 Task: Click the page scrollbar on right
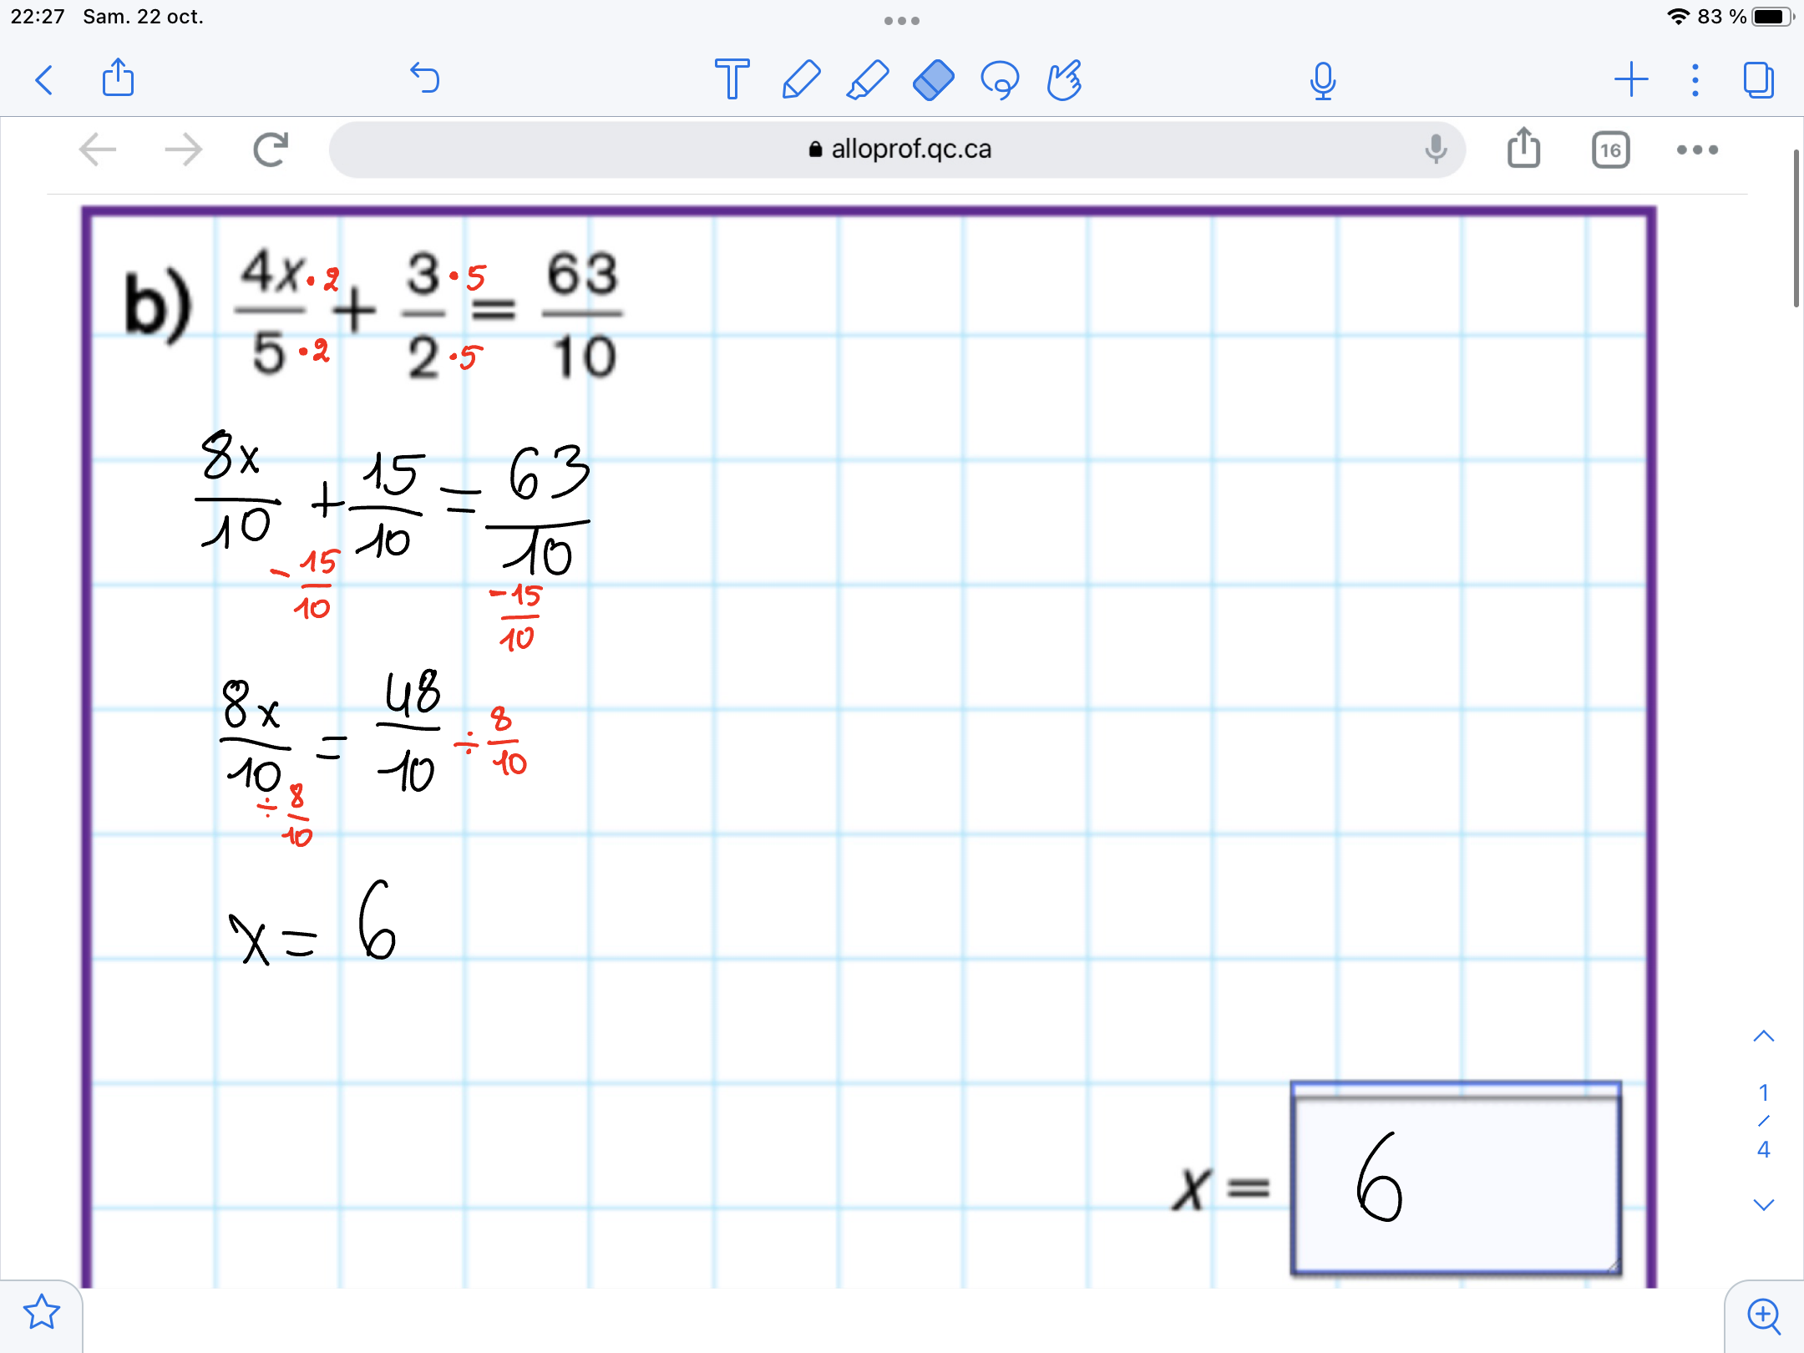pos(1796,230)
